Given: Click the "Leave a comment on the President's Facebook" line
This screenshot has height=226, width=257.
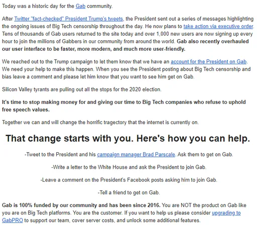Looking at the screenshot, I should click(x=128, y=180).
